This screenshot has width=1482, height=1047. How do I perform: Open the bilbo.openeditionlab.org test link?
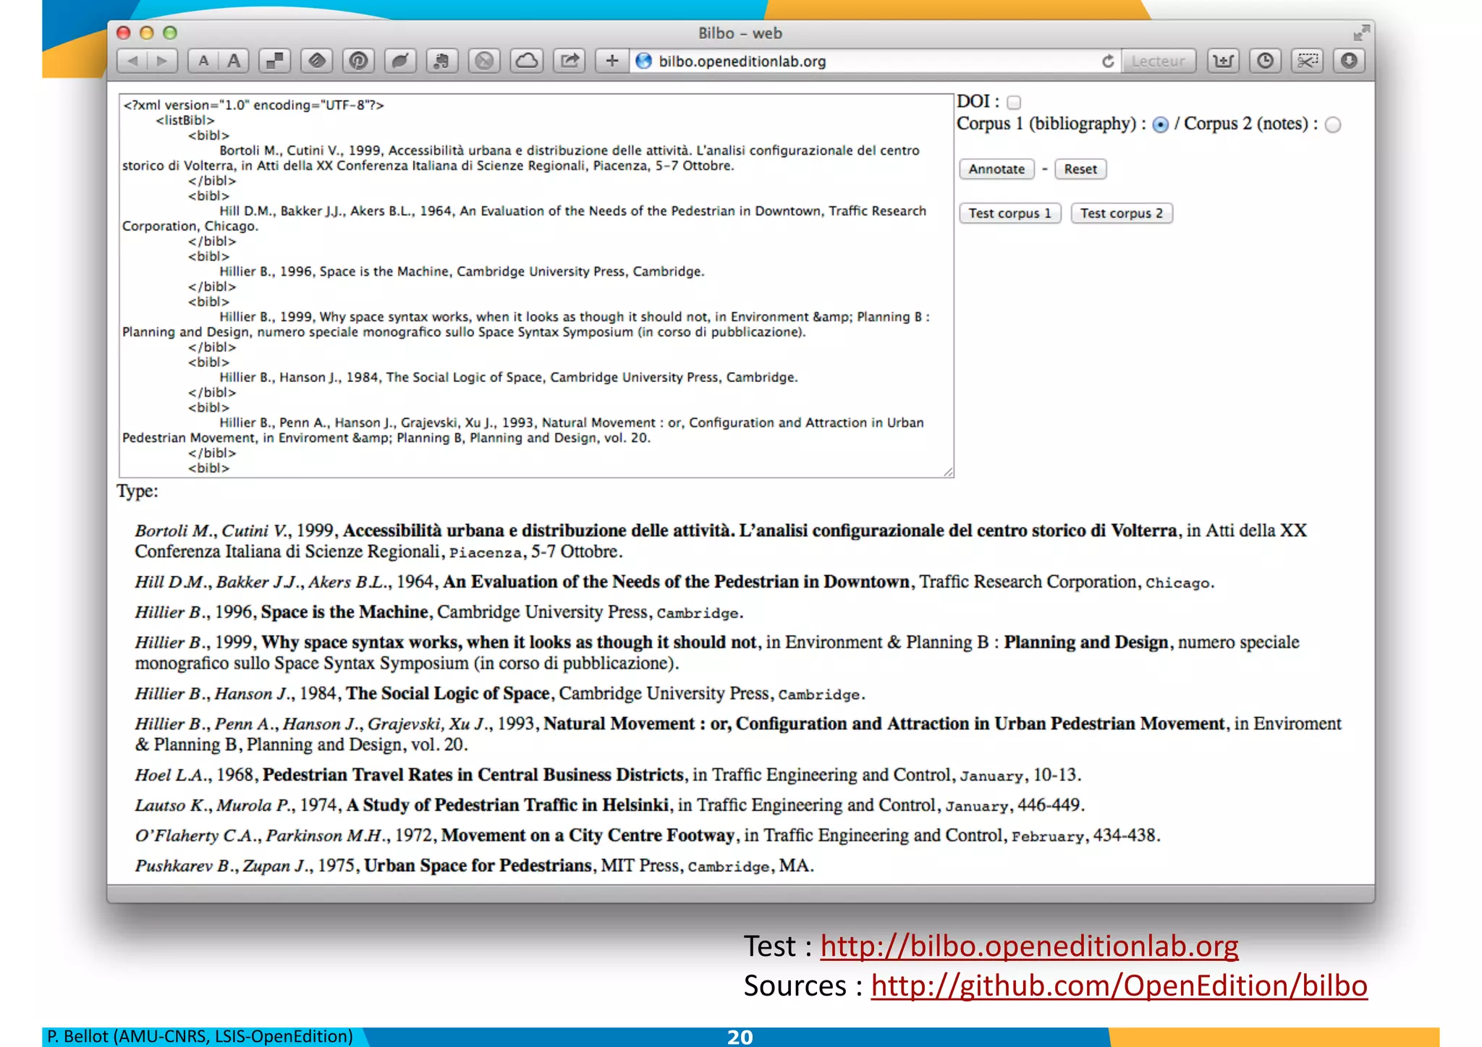pyautogui.click(x=1029, y=946)
